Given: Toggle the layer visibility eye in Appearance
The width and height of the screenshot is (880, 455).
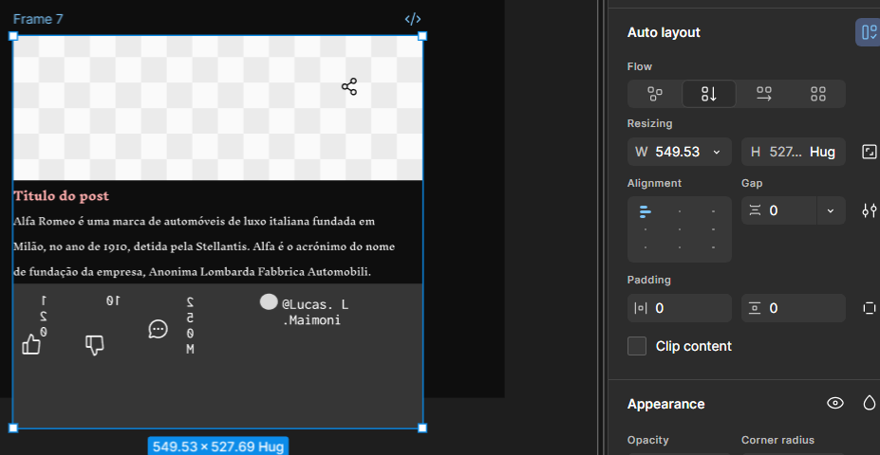Looking at the screenshot, I should 835,404.
